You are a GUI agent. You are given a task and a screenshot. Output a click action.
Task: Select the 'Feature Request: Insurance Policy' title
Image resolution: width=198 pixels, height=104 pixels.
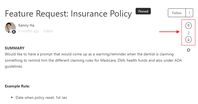(x=68, y=14)
